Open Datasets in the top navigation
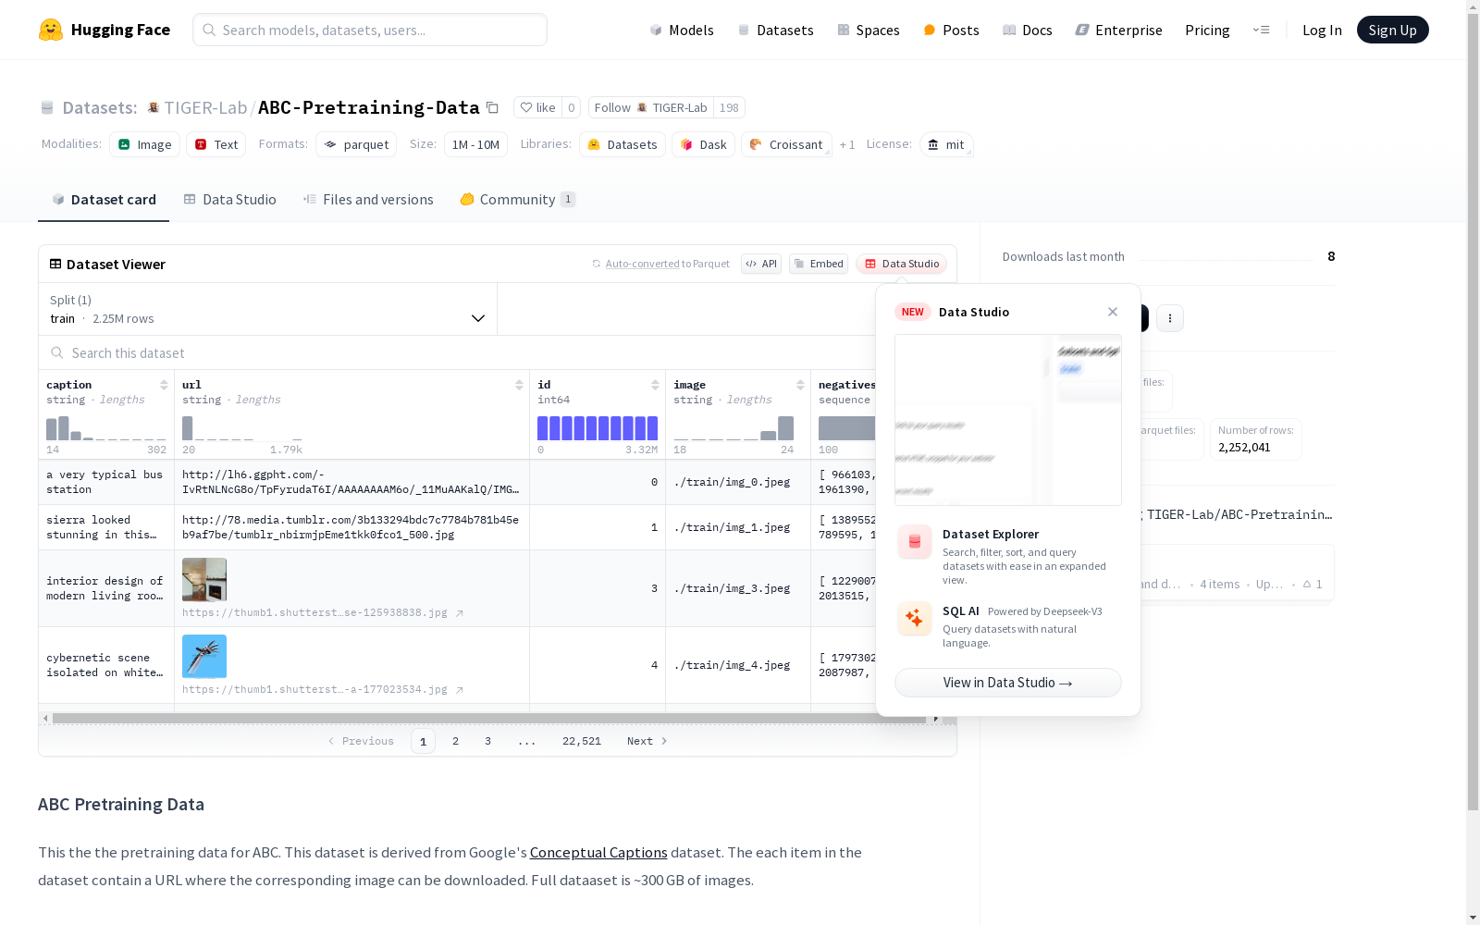 coord(775,30)
